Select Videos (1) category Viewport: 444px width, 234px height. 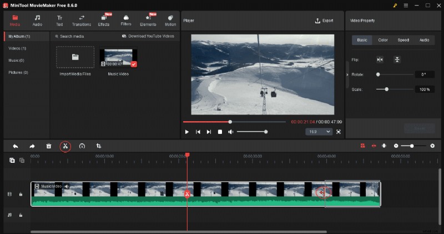pyautogui.click(x=17, y=48)
